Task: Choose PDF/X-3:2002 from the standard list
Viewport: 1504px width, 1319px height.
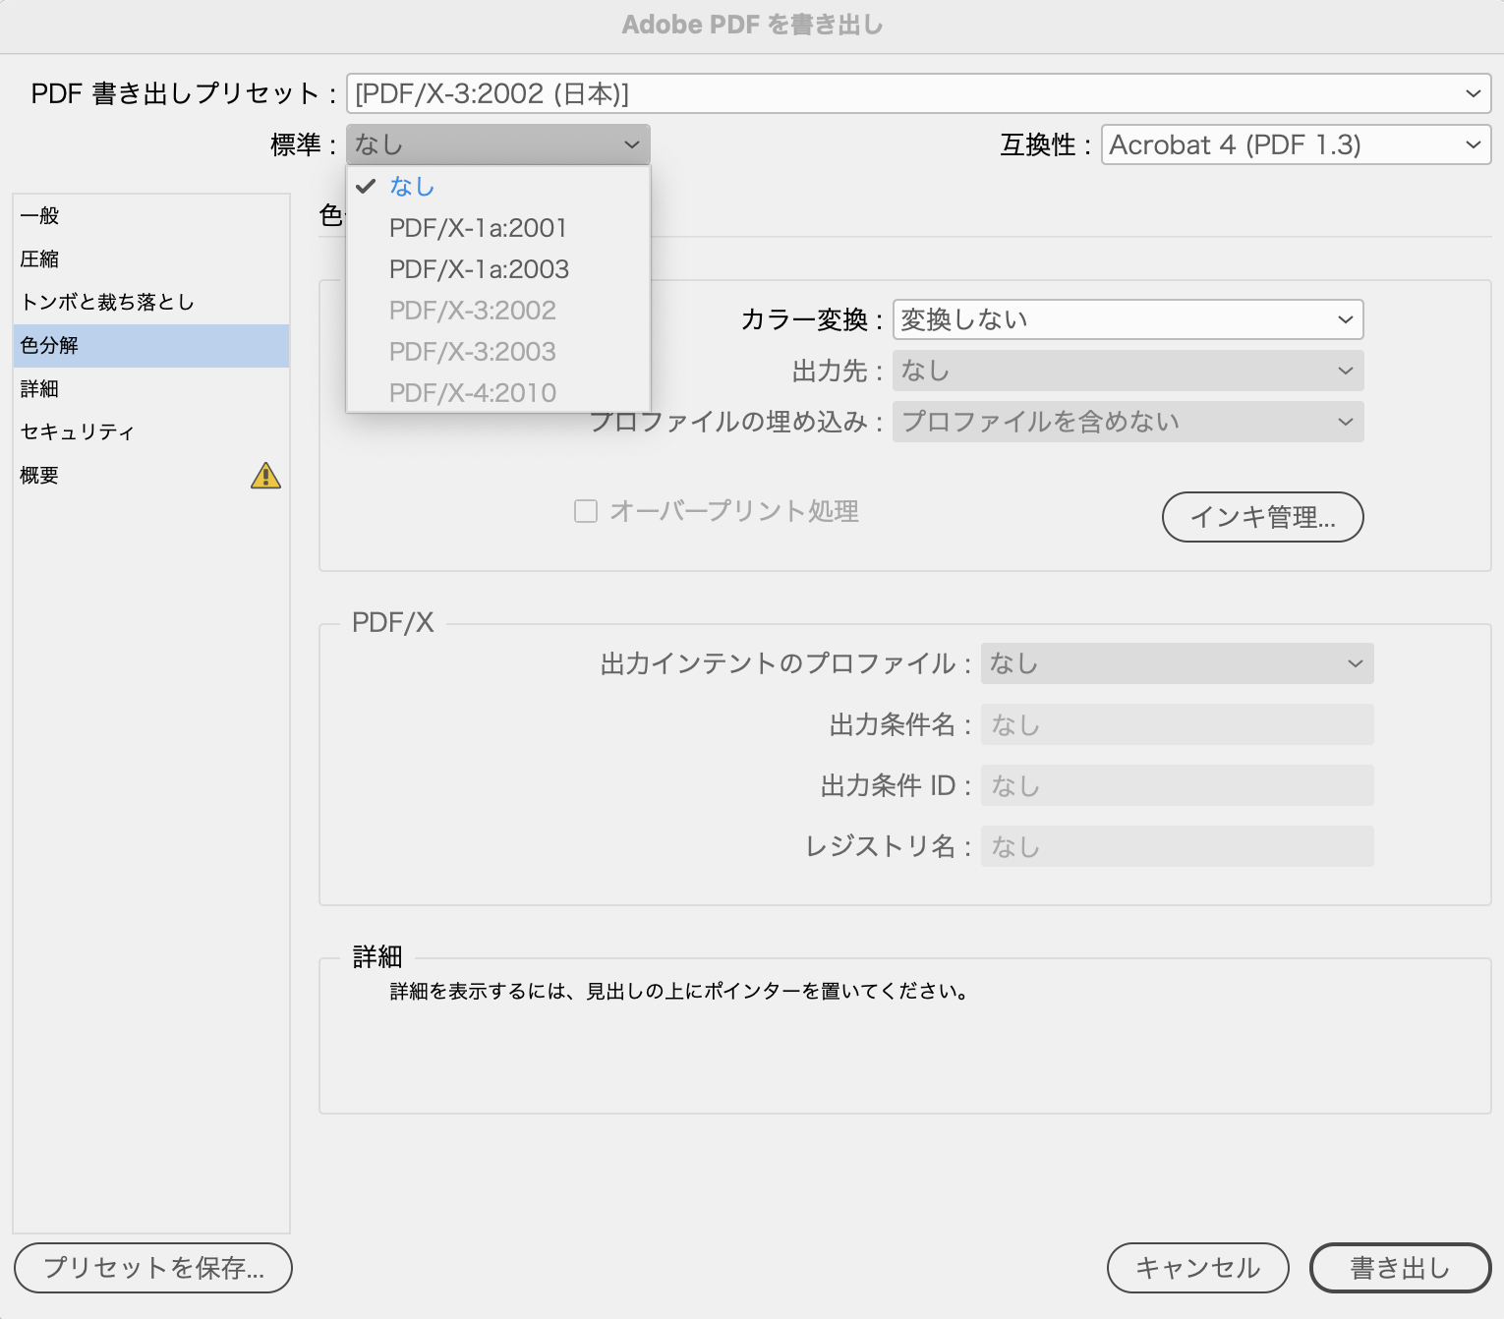Action: (497, 310)
